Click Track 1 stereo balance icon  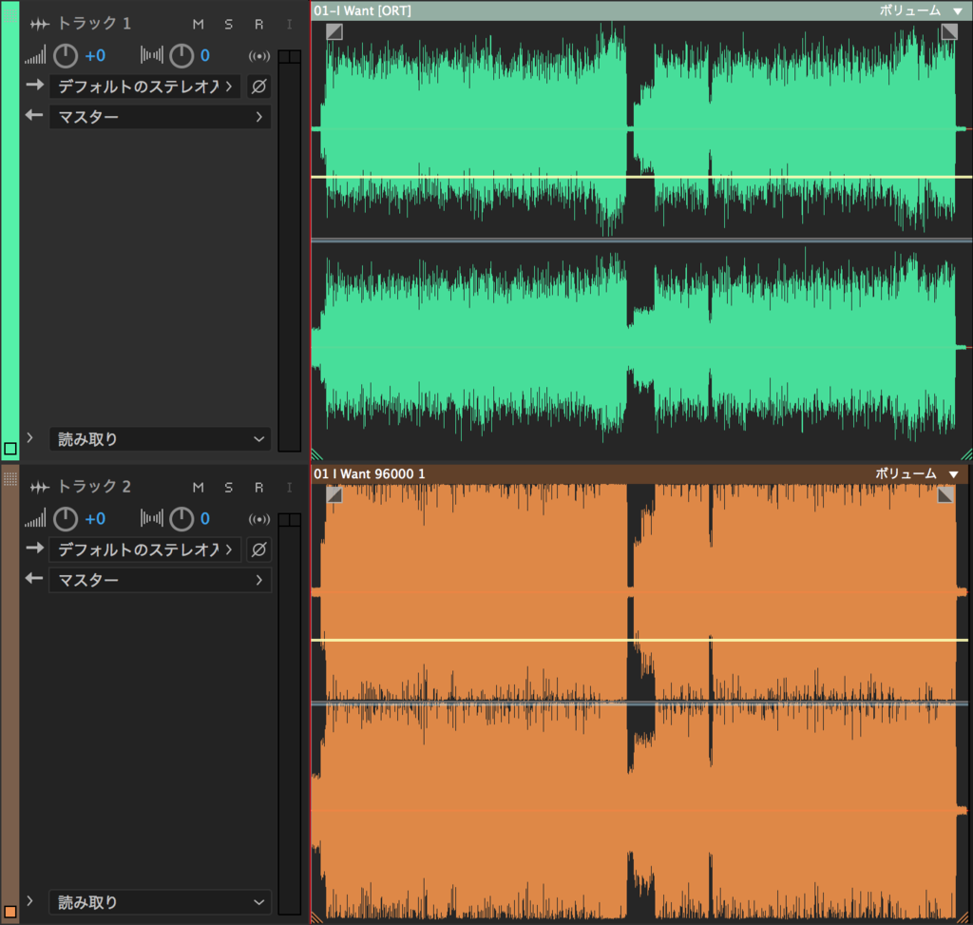[152, 55]
